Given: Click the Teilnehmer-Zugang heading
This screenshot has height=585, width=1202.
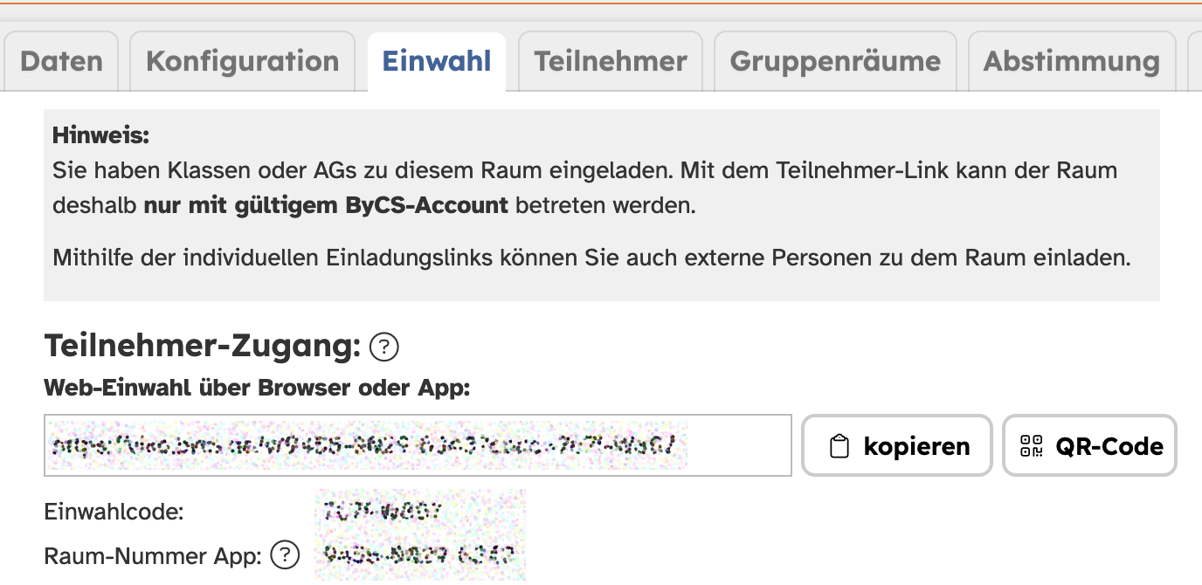Looking at the screenshot, I should tap(203, 347).
